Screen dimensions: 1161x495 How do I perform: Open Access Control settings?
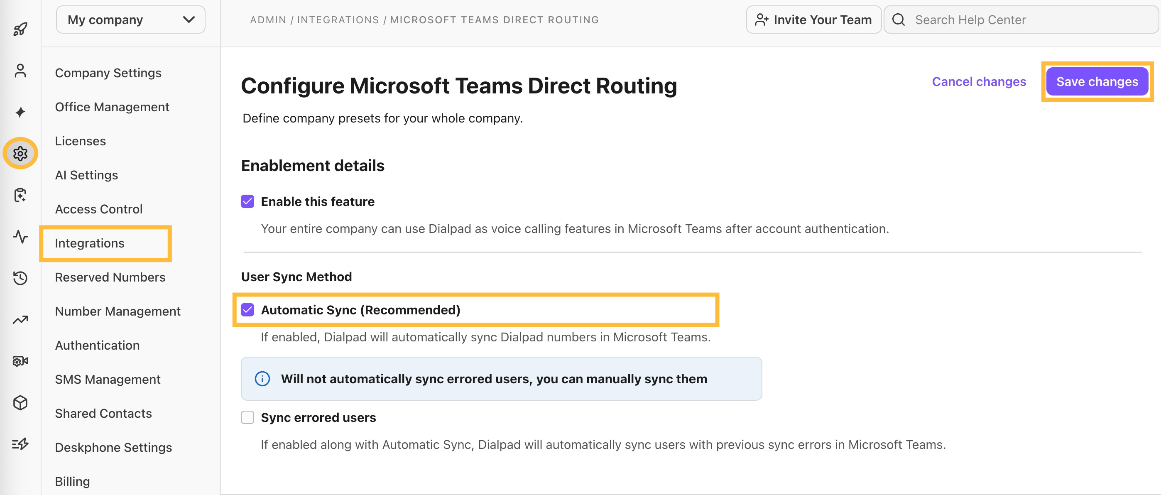click(x=99, y=209)
